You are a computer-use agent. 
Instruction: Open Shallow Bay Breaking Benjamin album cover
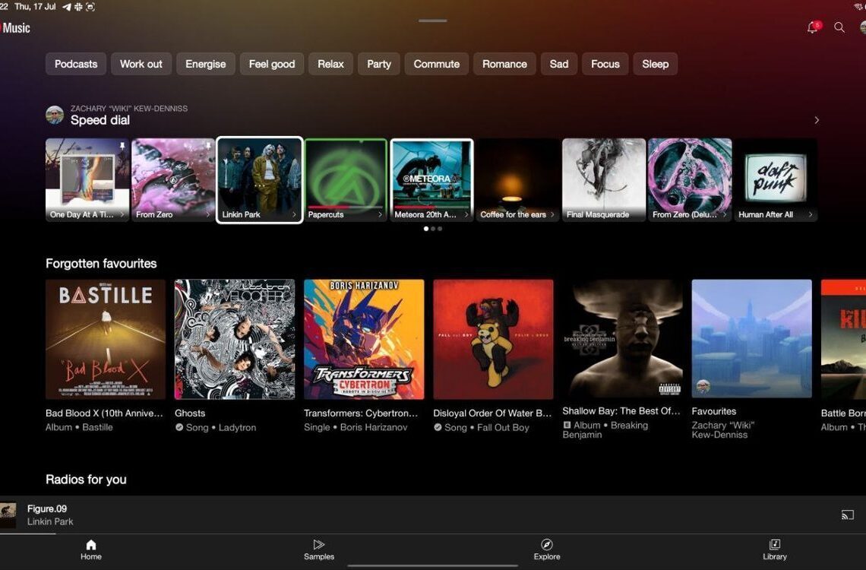[x=622, y=338]
